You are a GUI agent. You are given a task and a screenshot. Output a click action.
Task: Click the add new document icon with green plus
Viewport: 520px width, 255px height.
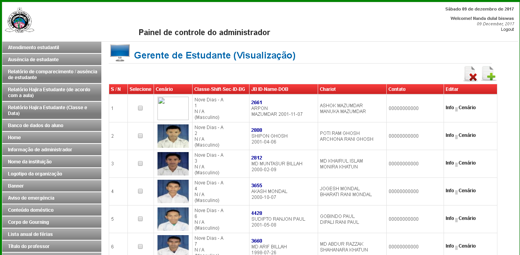pyautogui.click(x=489, y=74)
